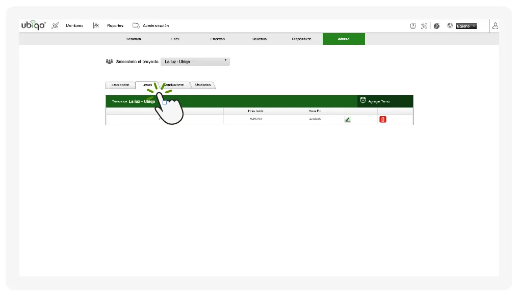Click the Agregar Turno button
The width and height of the screenshot is (518, 295).
(x=385, y=101)
